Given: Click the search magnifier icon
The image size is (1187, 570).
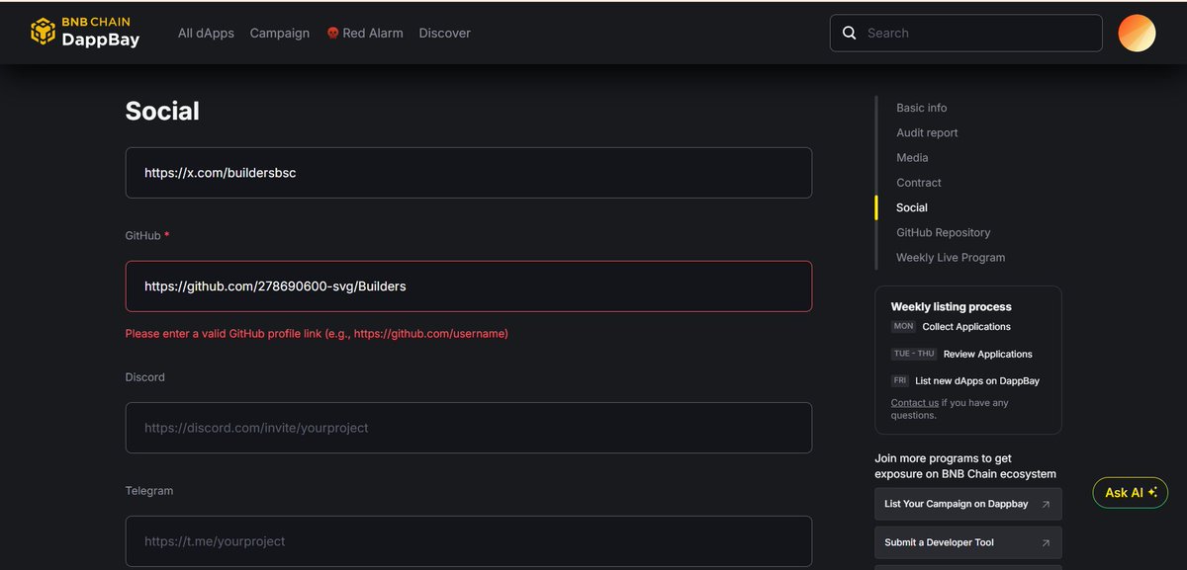Looking at the screenshot, I should click(x=849, y=33).
